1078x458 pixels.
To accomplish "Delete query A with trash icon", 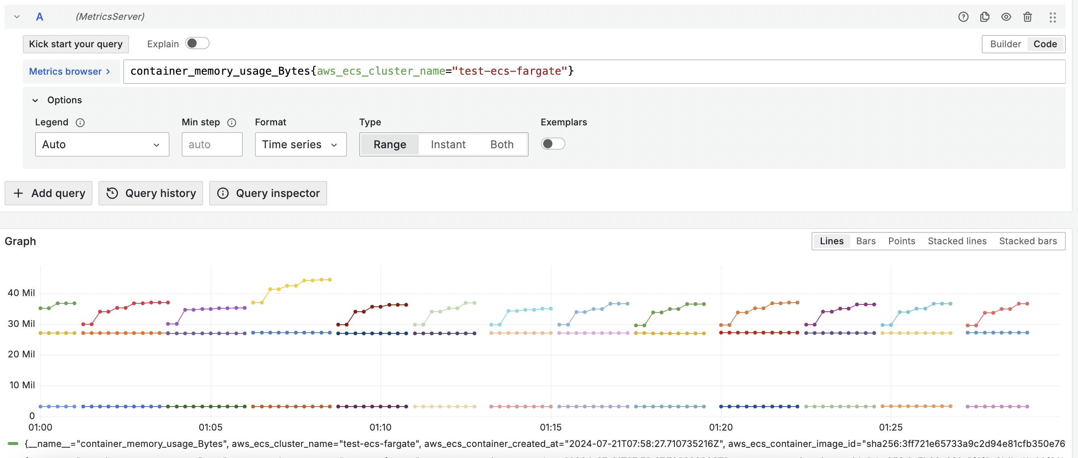I will (1027, 17).
